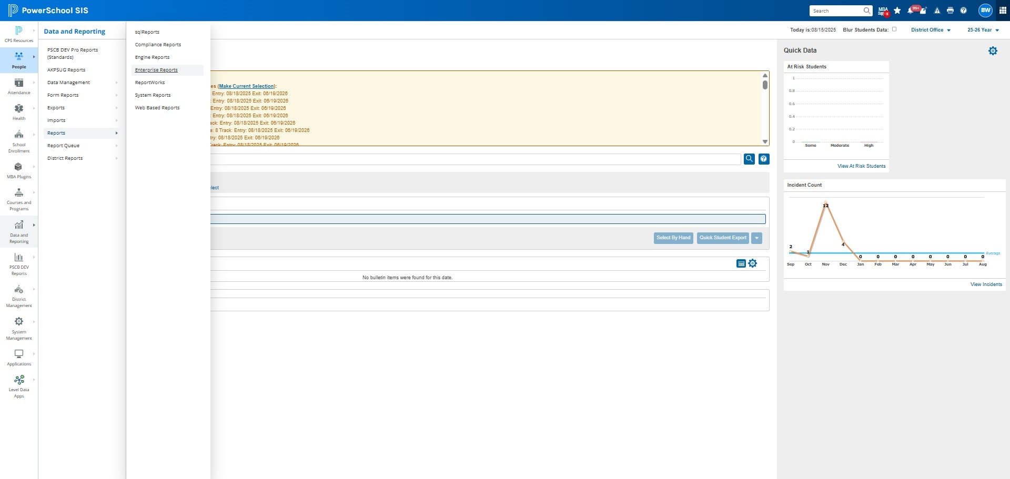Viewport: 1010px width, 479px height.
Task: Click the selection box scrollbar up arrow
Action: point(765,76)
